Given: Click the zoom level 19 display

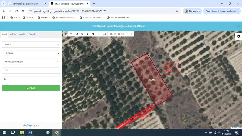Looking at the screenshot, I should [131, 34].
